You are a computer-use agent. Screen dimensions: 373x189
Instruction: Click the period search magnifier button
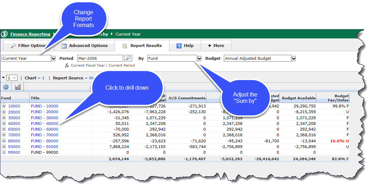[x=128, y=58]
